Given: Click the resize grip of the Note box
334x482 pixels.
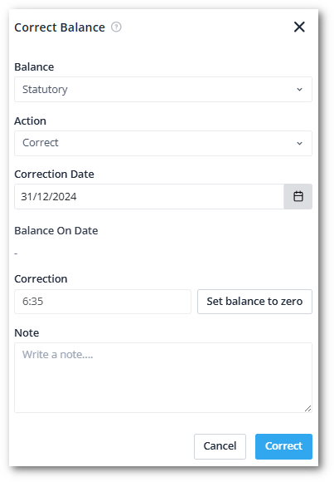Looking at the screenshot, I should [308, 408].
